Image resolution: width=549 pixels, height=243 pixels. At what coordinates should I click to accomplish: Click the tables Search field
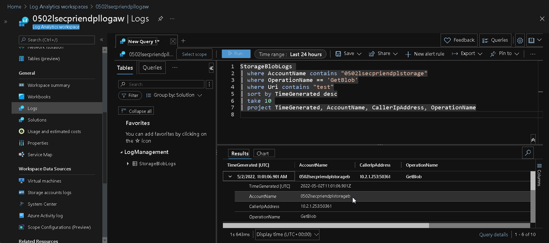tap(161, 84)
